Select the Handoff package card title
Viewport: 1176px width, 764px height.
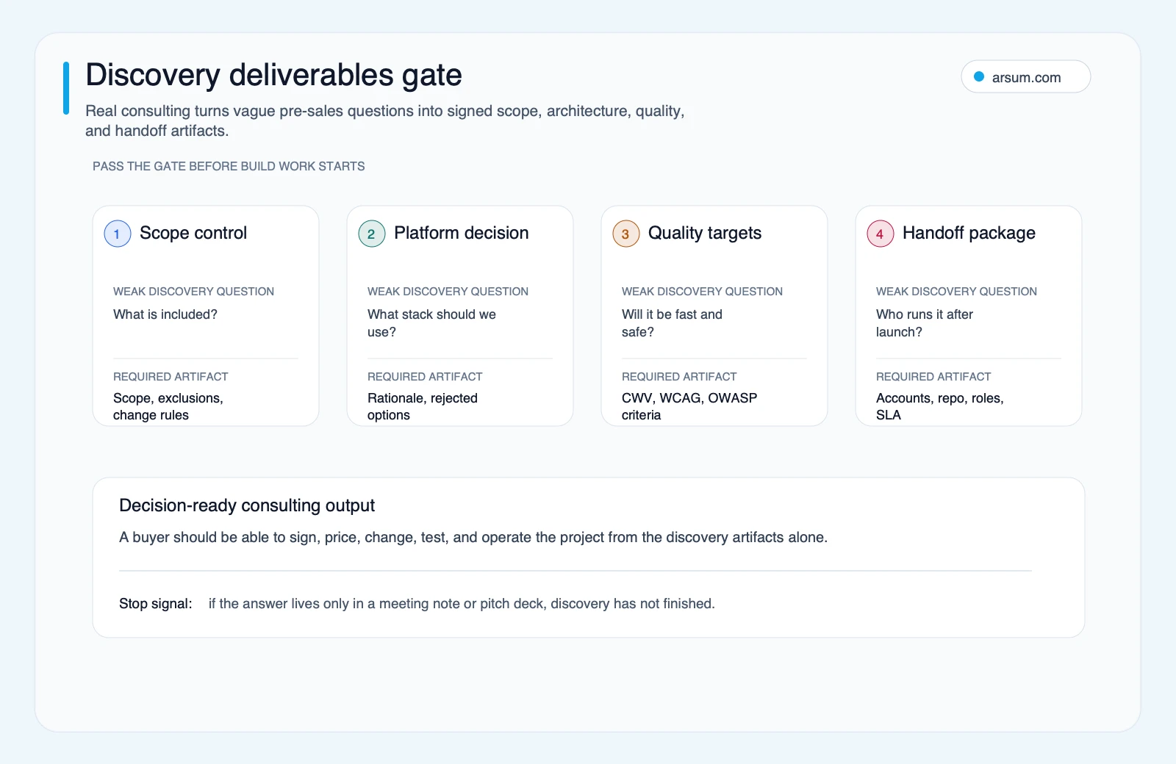coord(969,233)
